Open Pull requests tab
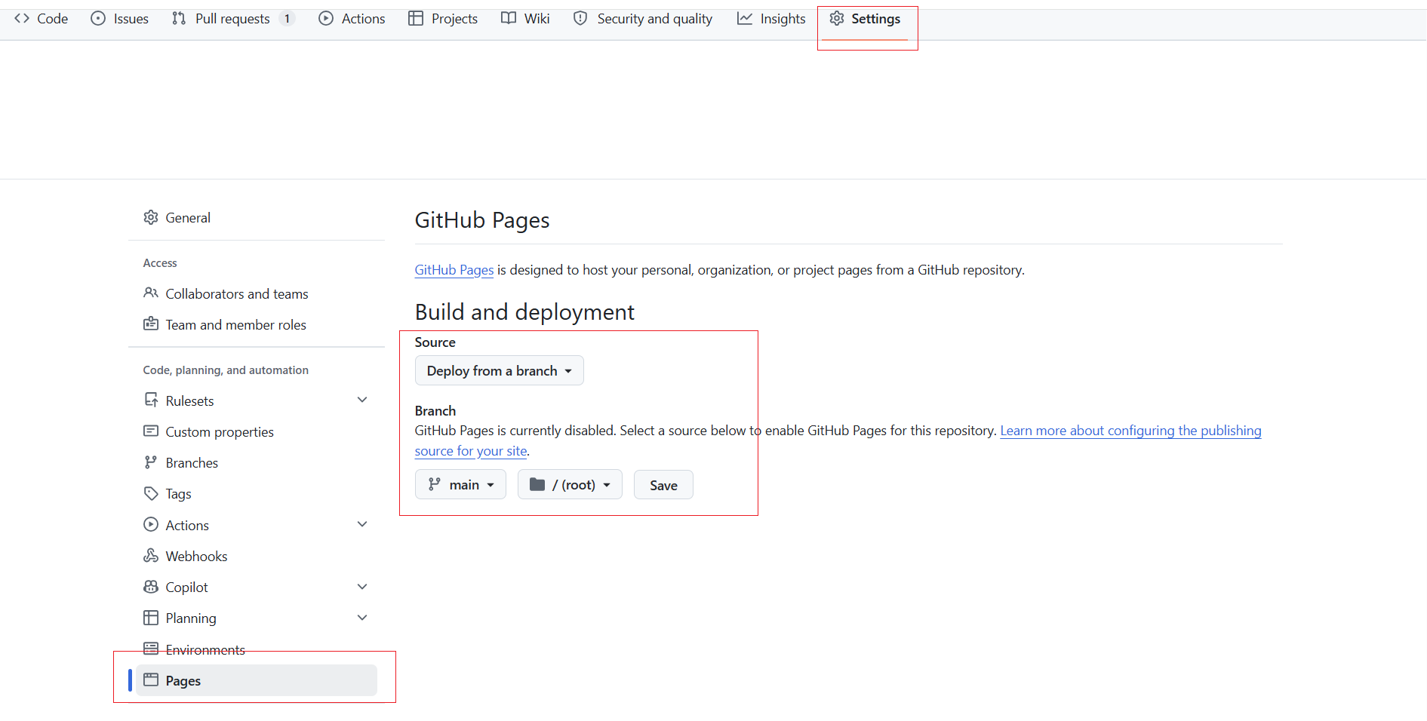Viewport: 1427px width, 721px height. click(x=232, y=19)
